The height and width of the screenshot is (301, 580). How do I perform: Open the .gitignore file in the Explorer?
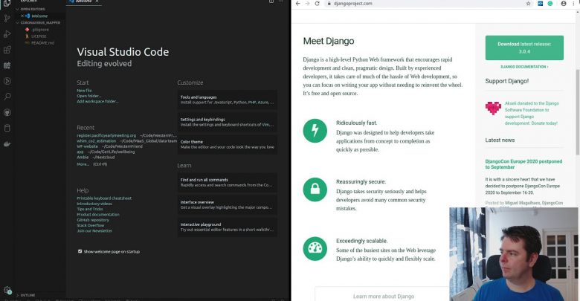point(40,30)
